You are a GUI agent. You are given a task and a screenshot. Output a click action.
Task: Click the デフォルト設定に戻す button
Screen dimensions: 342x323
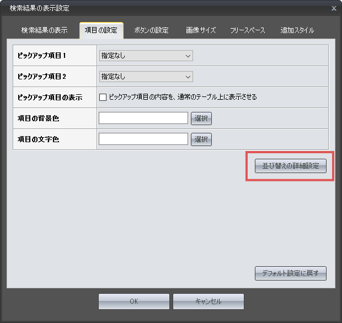[x=290, y=273]
